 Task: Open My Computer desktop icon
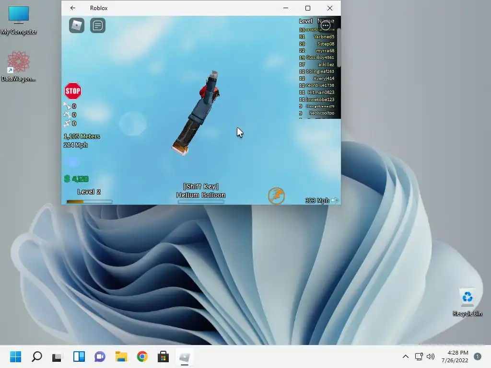point(19,20)
